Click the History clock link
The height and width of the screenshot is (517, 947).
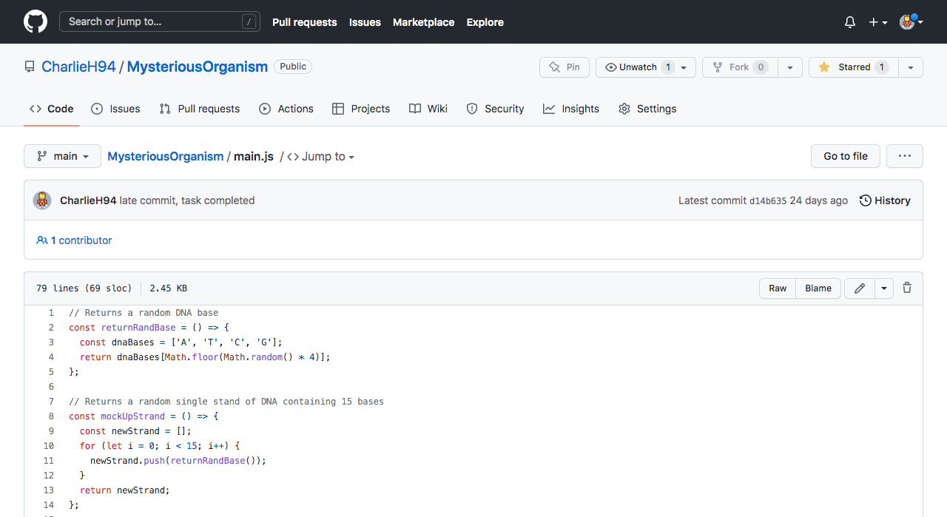point(885,200)
